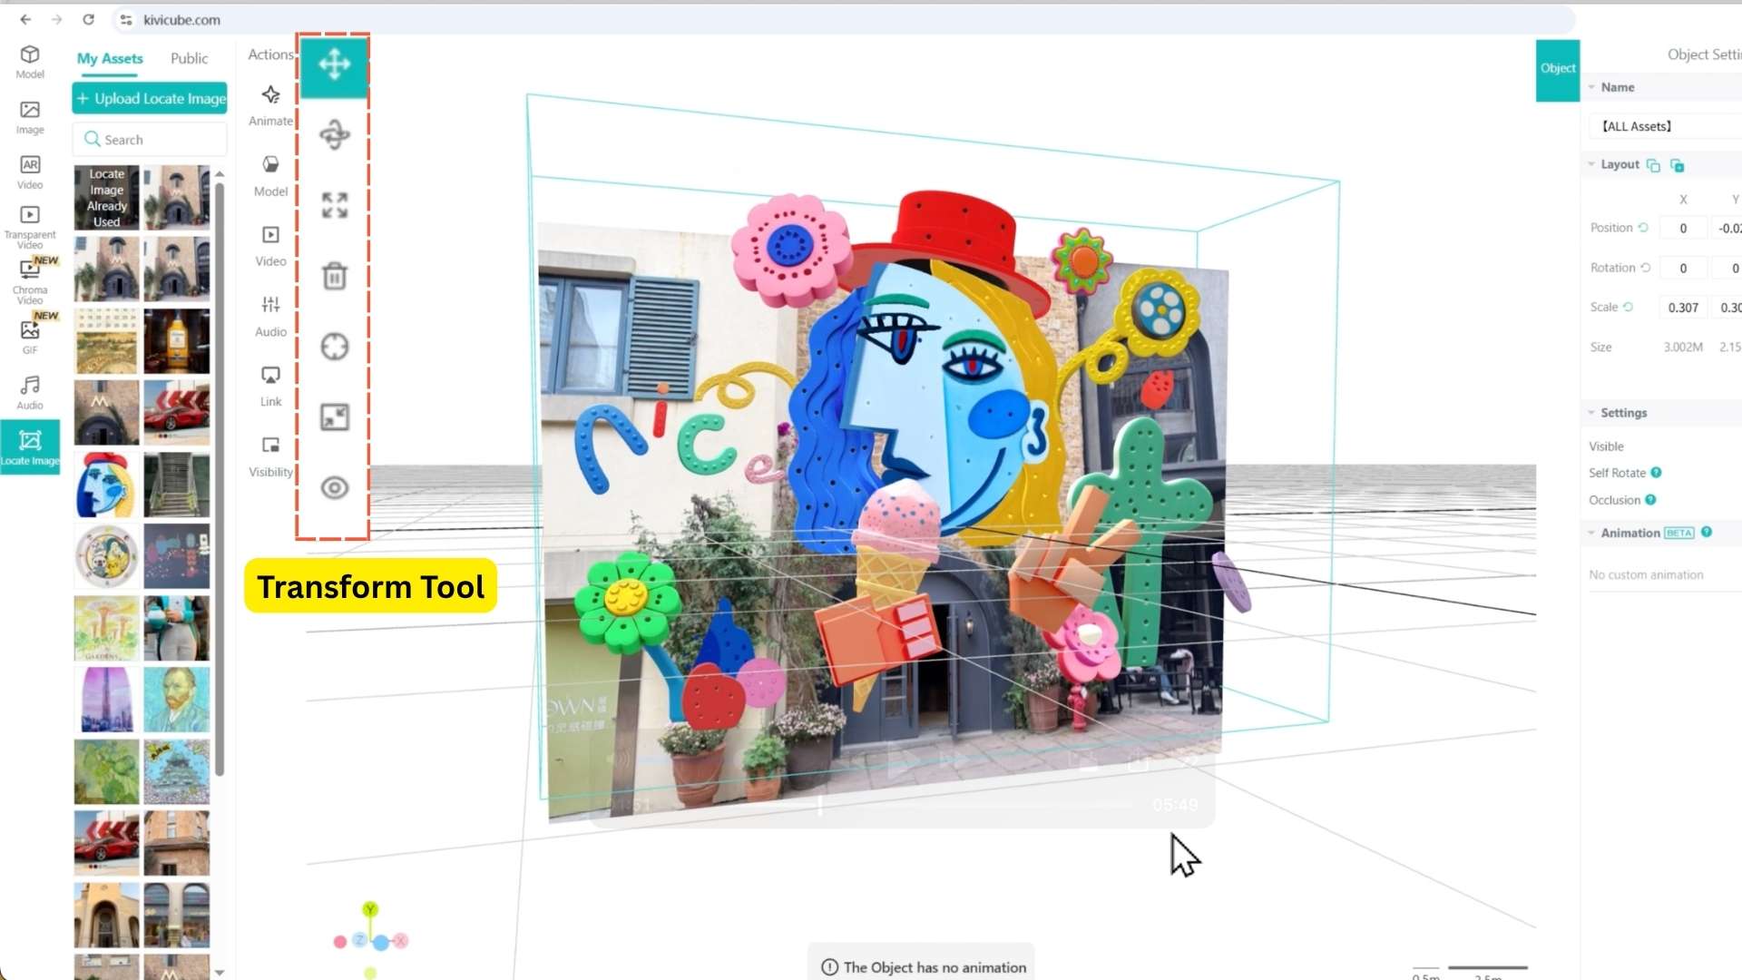1742x980 pixels.
Task: Click the Delete trash icon
Action: 334,276
